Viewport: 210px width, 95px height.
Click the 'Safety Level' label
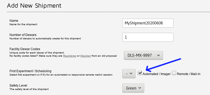(x=18, y=85)
